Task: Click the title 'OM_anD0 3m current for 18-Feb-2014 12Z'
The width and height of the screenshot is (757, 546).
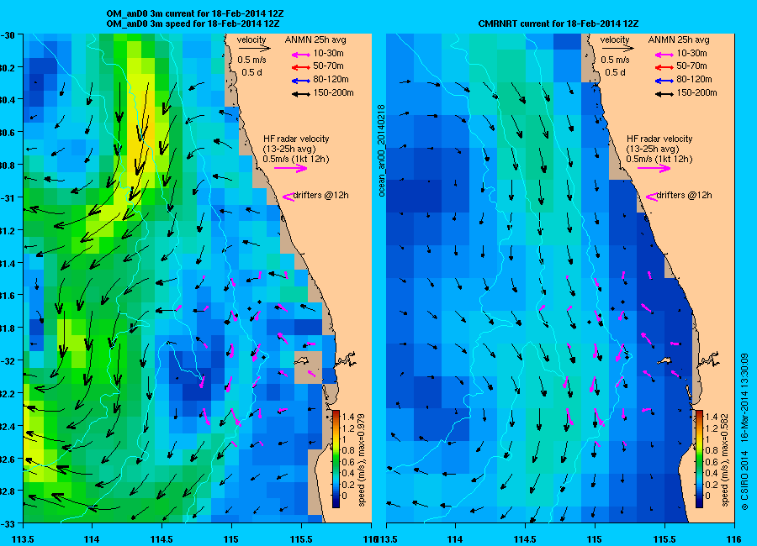Action: [x=194, y=14]
